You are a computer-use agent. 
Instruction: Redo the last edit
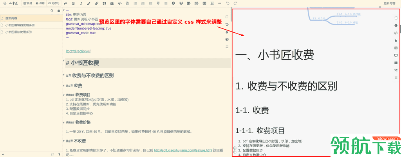pos(235,3)
